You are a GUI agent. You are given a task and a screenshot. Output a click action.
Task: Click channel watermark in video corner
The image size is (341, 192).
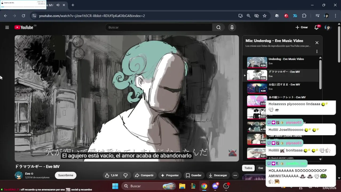(233, 153)
